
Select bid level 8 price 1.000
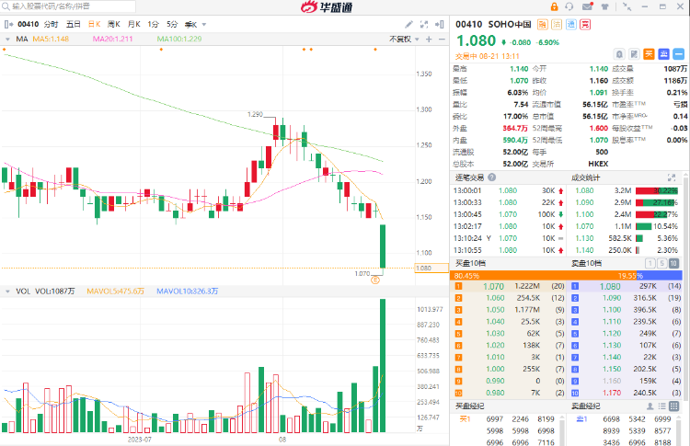pyautogui.click(x=495, y=369)
